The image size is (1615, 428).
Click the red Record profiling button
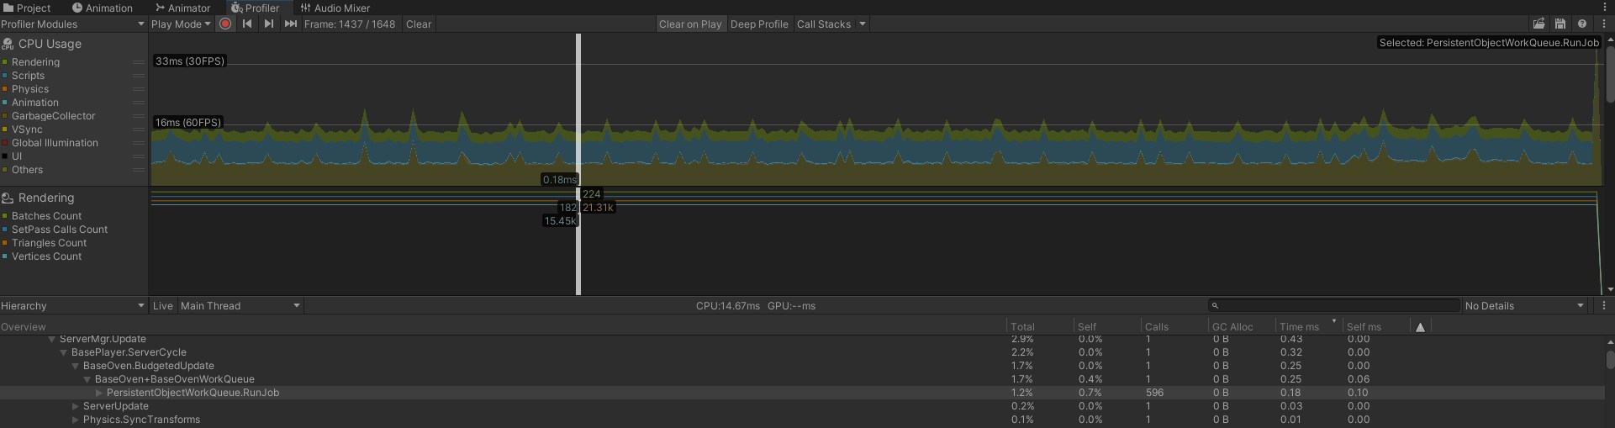coord(225,24)
